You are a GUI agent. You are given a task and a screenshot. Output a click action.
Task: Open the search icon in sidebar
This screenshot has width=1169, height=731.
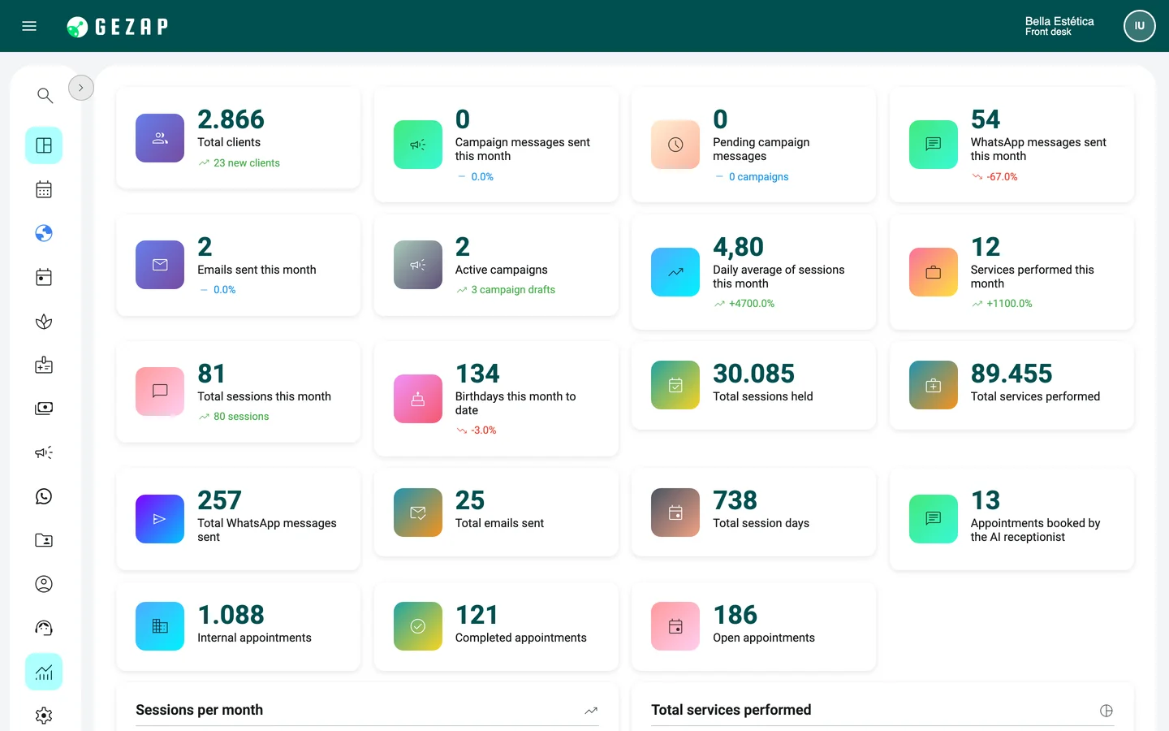[x=45, y=96]
